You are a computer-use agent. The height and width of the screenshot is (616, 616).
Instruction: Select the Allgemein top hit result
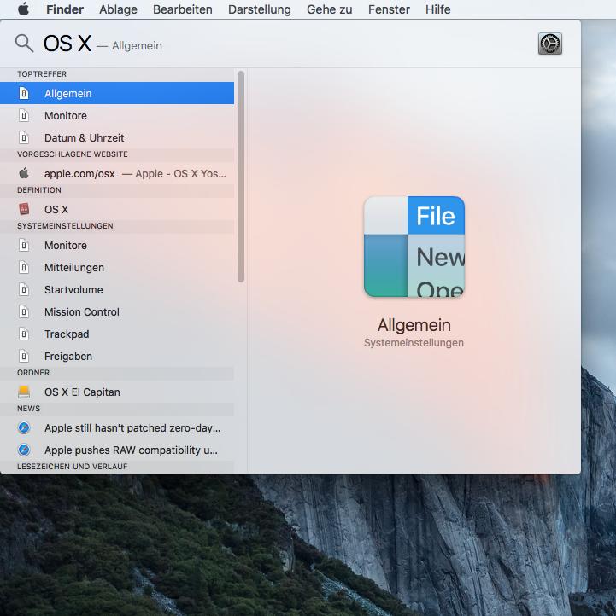coord(117,94)
